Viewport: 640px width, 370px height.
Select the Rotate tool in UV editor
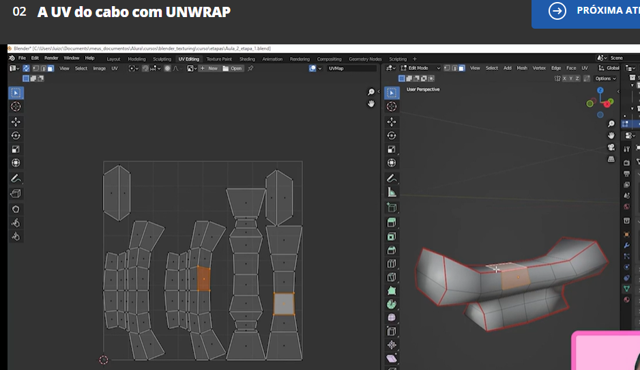16,135
